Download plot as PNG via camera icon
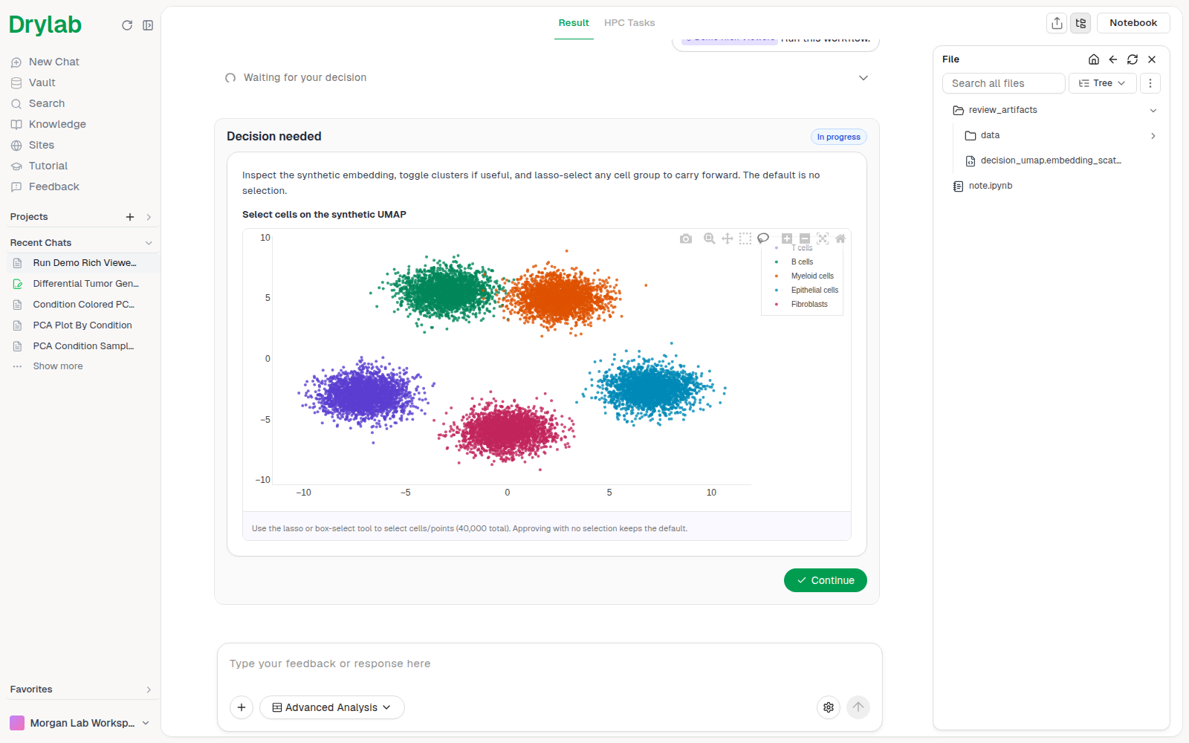 click(x=686, y=239)
